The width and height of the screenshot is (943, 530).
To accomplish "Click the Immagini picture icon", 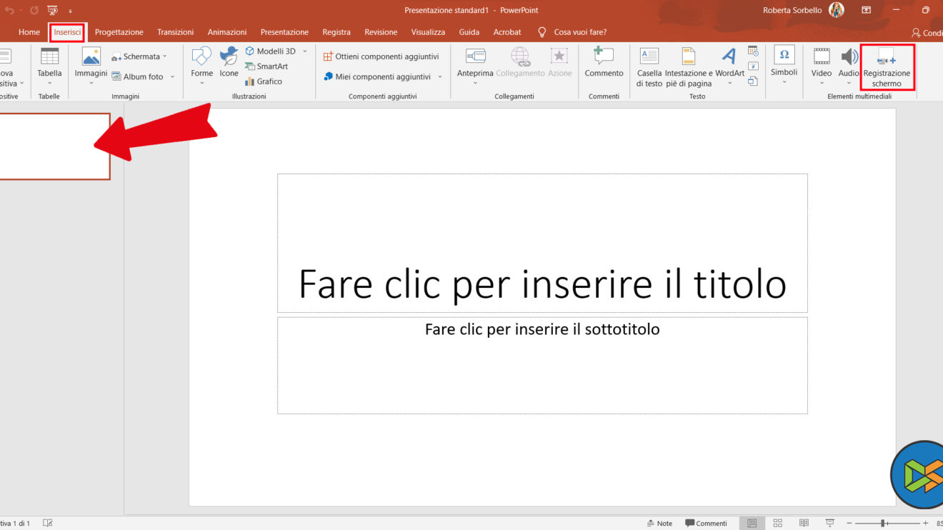I will pos(91,57).
